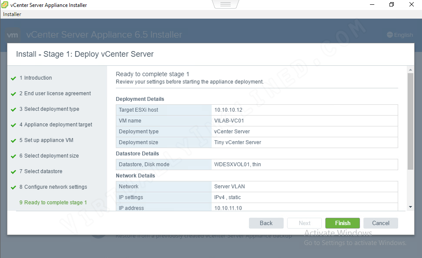Open the English language selector
The height and width of the screenshot is (258, 422).
click(x=400, y=35)
